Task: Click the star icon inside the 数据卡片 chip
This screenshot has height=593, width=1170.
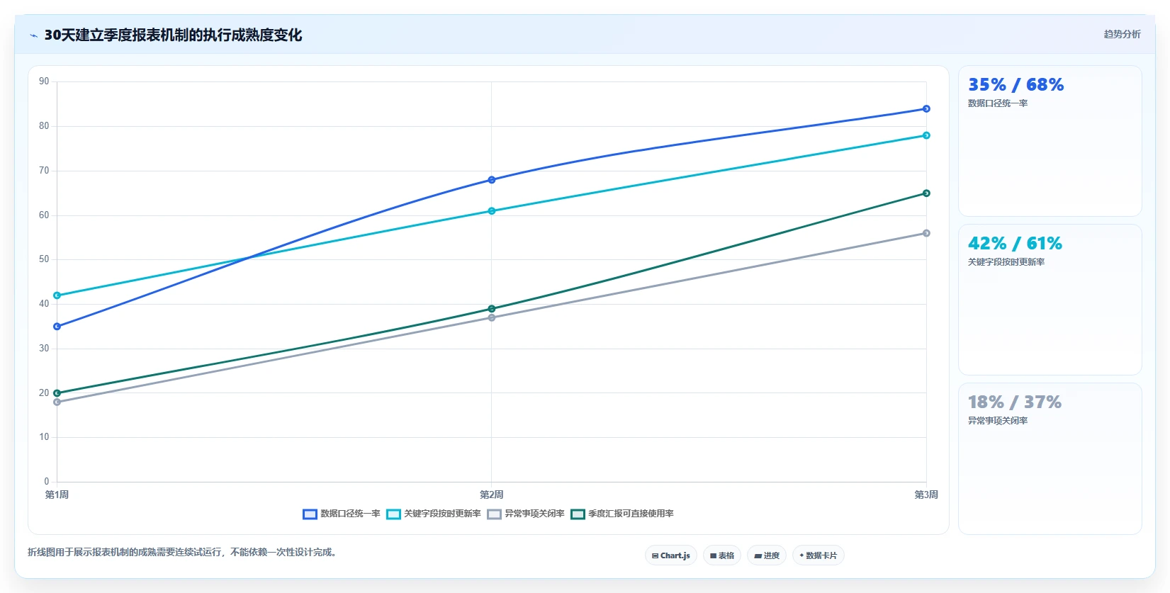Action: (801, 555)
